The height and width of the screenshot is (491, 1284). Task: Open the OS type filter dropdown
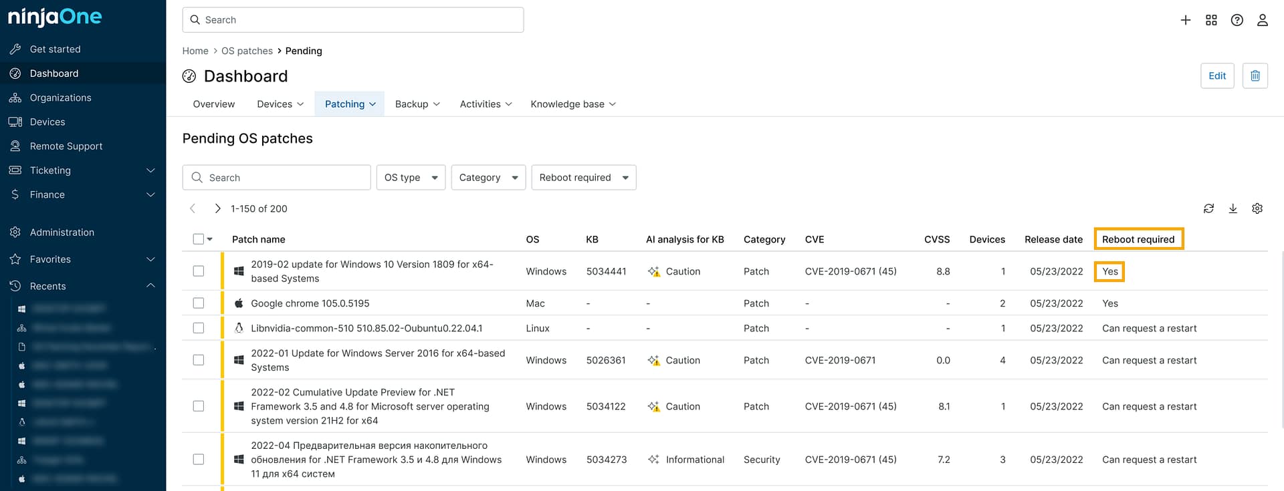411,178
